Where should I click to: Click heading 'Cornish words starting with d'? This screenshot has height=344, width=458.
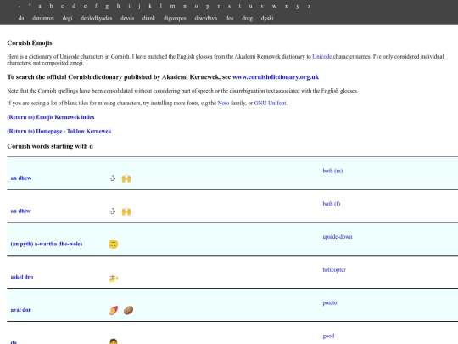tap(50, 146)
